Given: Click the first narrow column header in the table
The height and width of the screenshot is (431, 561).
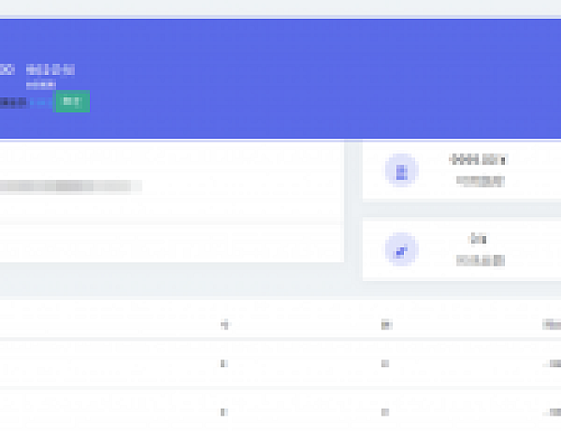Looking at the screenshot, I should 224,325.
